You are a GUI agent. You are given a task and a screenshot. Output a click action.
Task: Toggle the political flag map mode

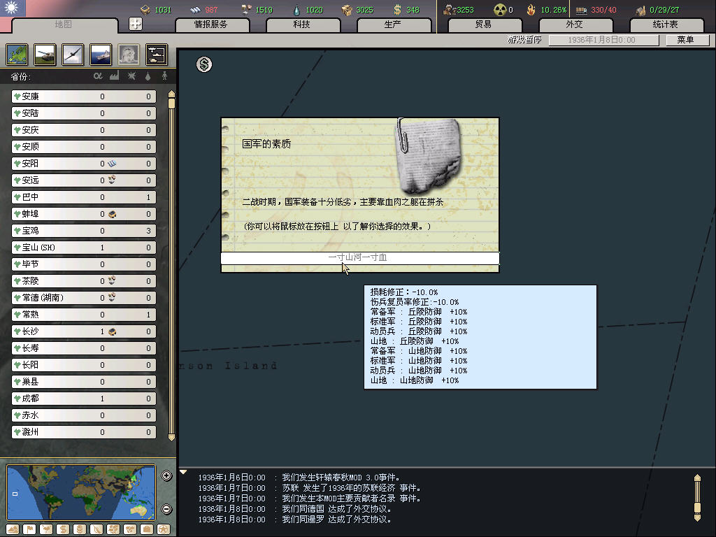click(30, 529)
